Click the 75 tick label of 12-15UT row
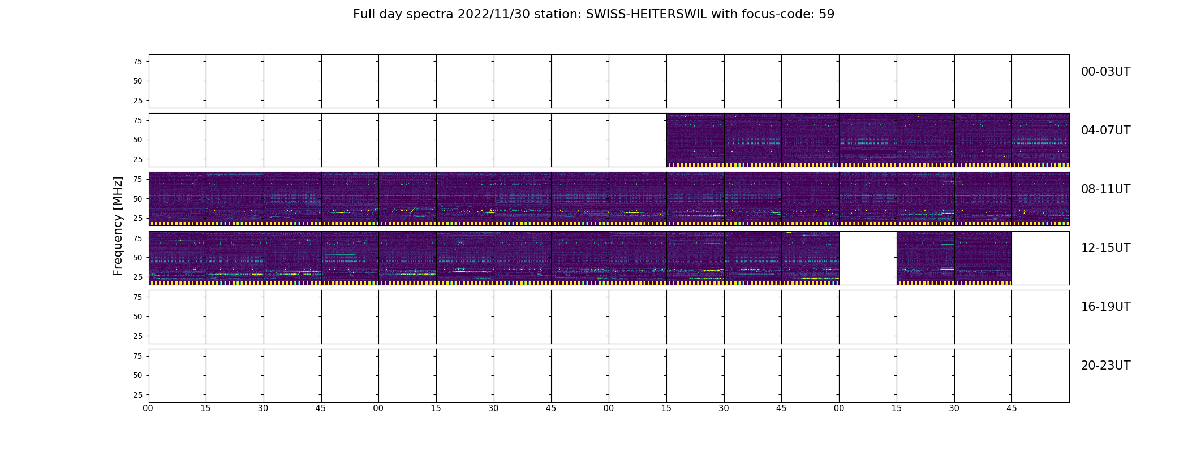Screen dimensions: 1188x452 pos(137,238)
